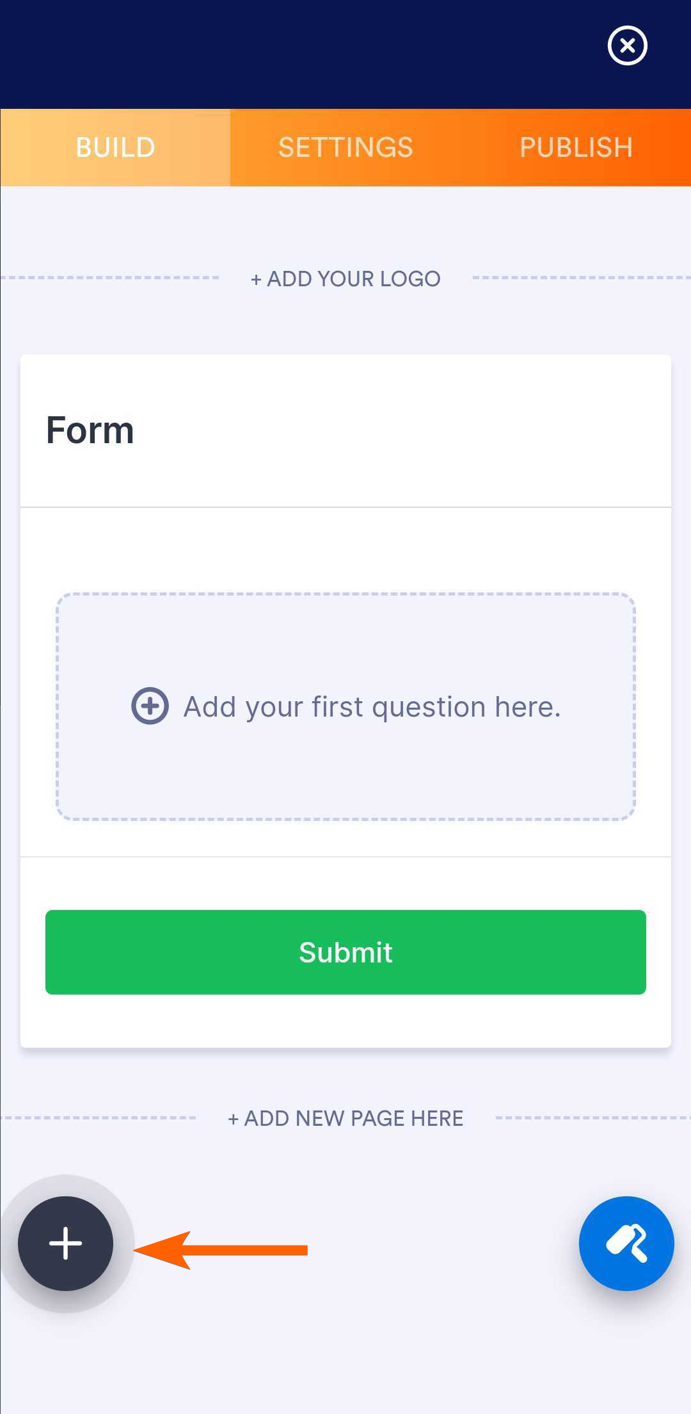Click ADD YOUR LOGO

pyautogui.click(x=344, y=278)
